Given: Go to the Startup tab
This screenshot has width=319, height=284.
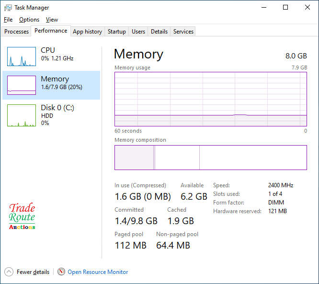Looking at the screenshot, I should [117, 32].
